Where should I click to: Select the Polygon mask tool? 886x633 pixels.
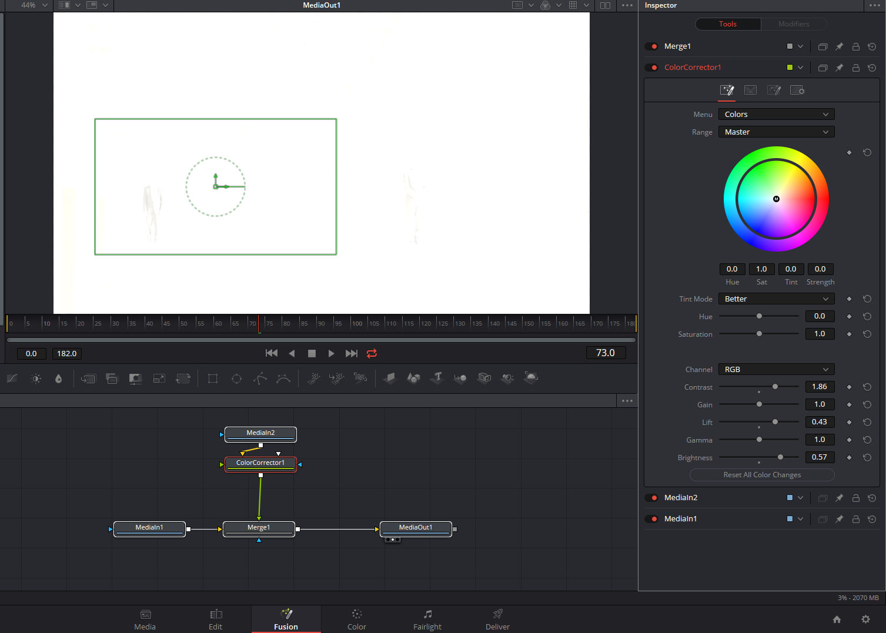[260, 379]
